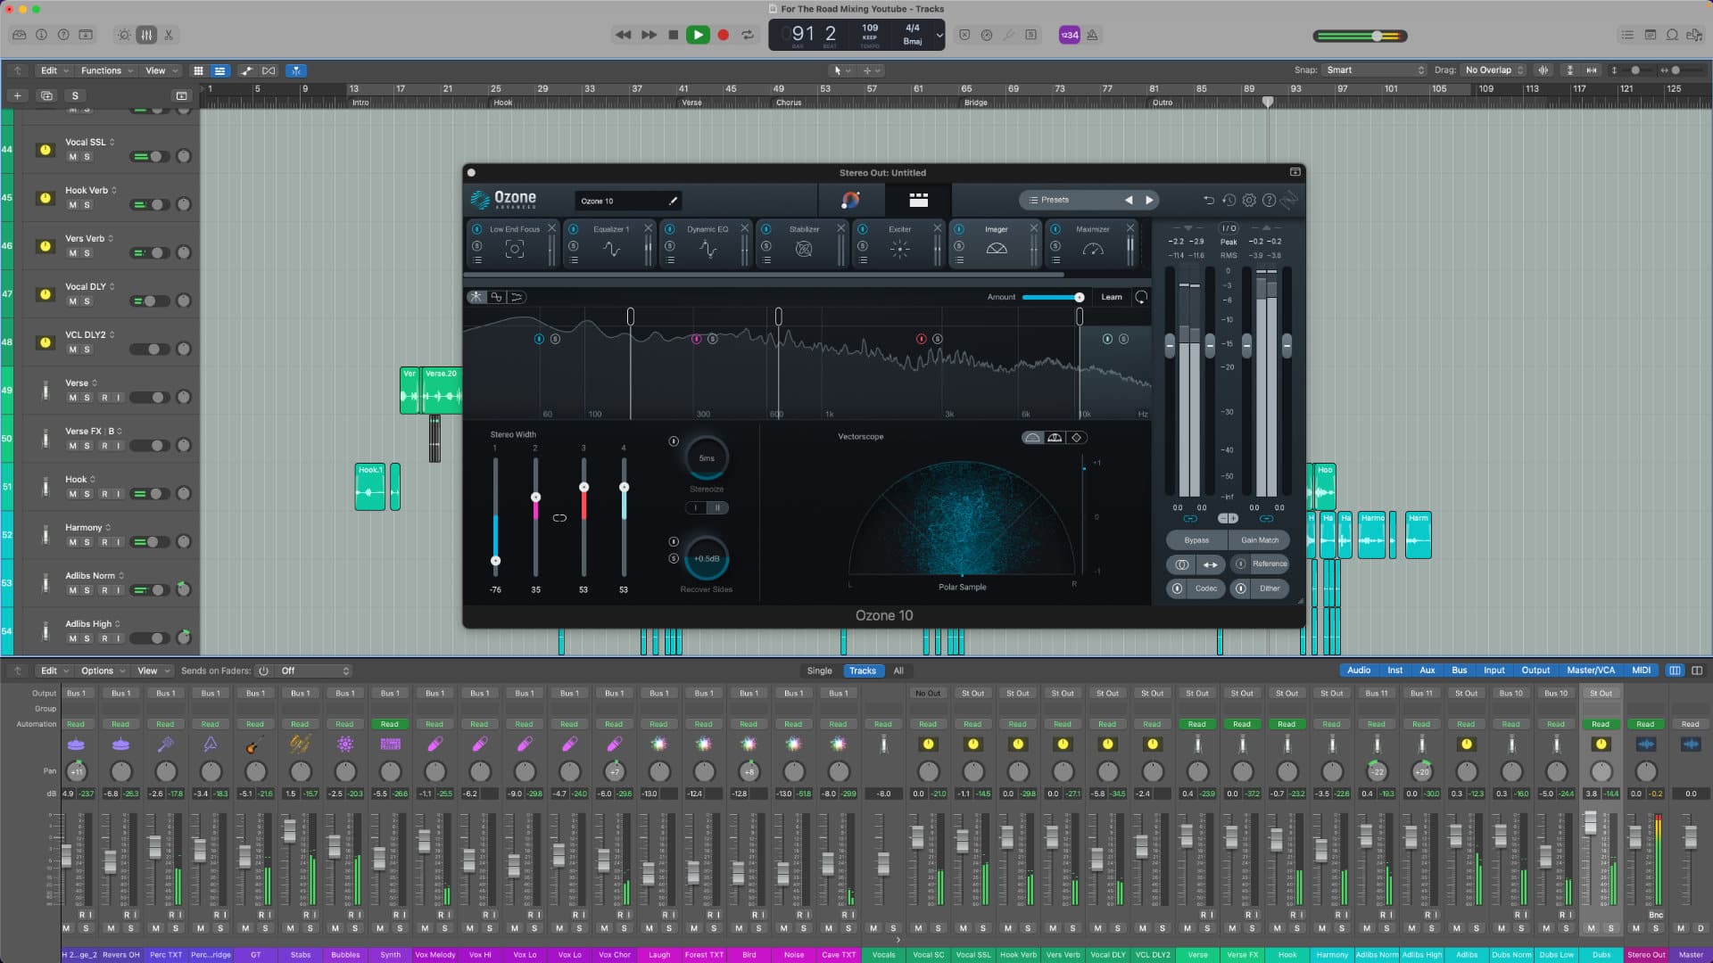The image size is (1713, 963).
Task: Select the Maximizer module in Ozone
Action: point(1093,243)
